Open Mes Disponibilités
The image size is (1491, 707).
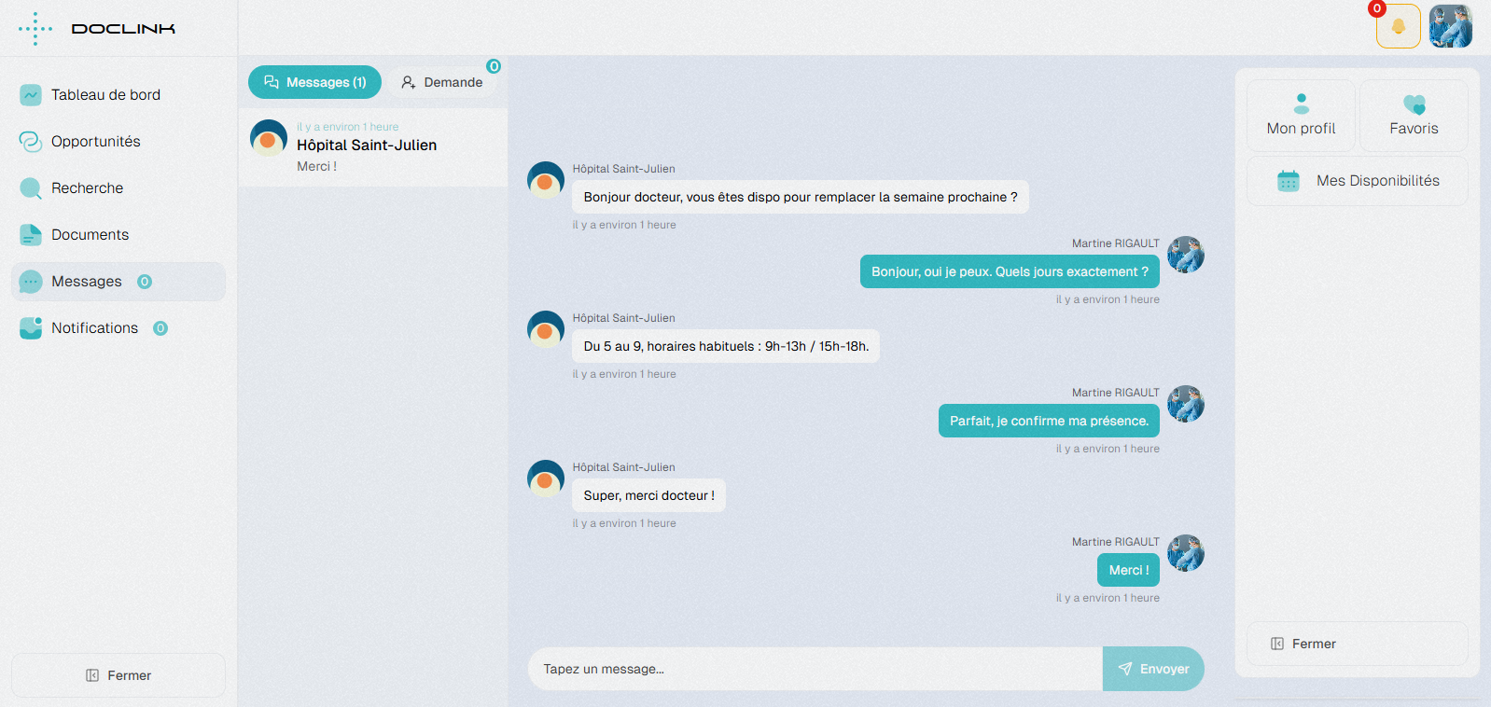(1358, 181)
